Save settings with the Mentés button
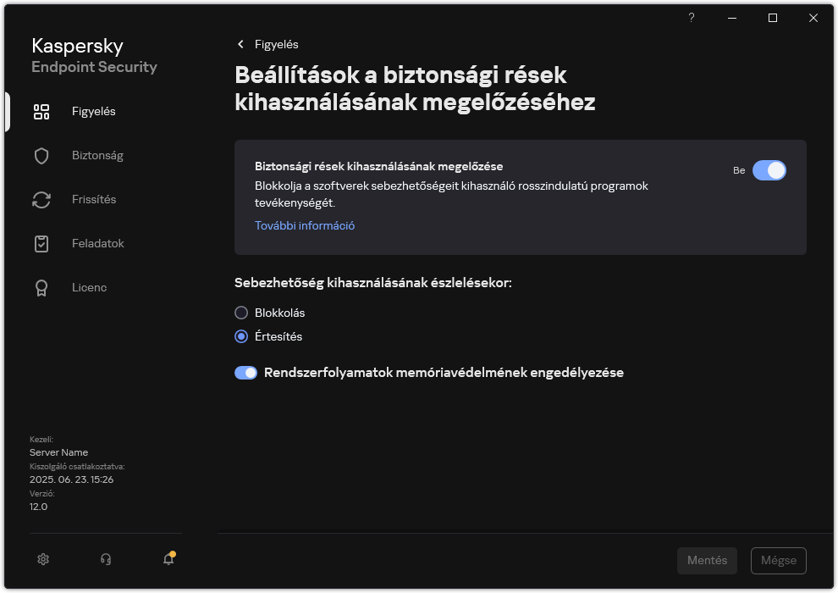This screenshot has width=838, height=593. click(x=707, y=560)
